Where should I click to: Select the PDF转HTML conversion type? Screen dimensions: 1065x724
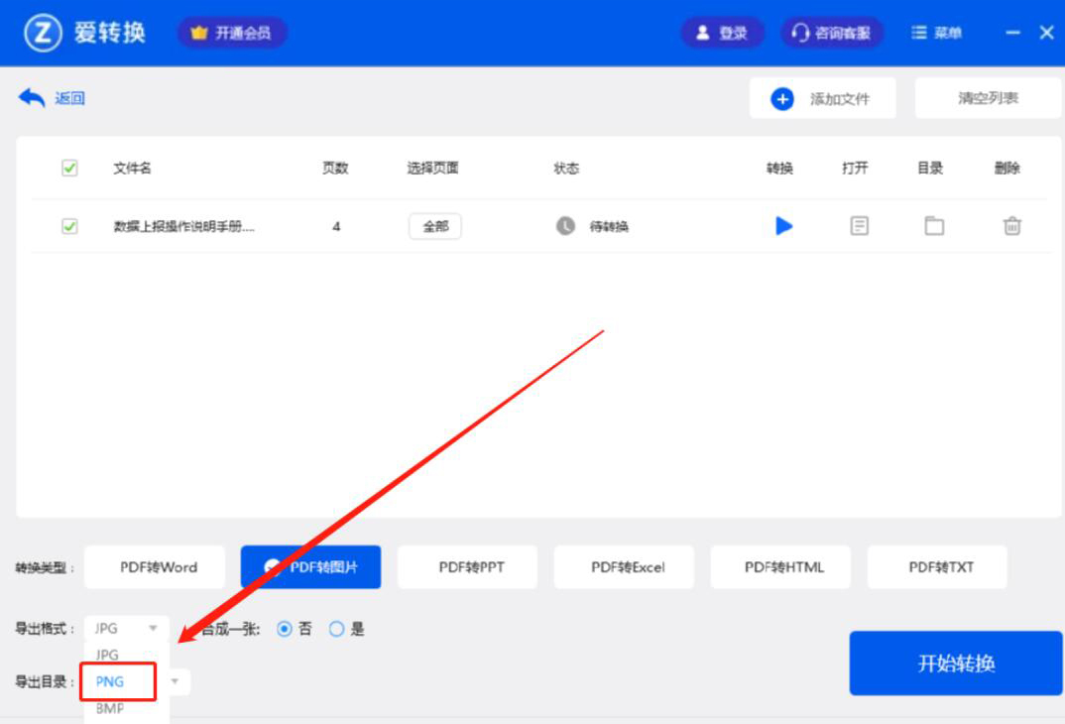pyautogui.click(x=780, y=567)
